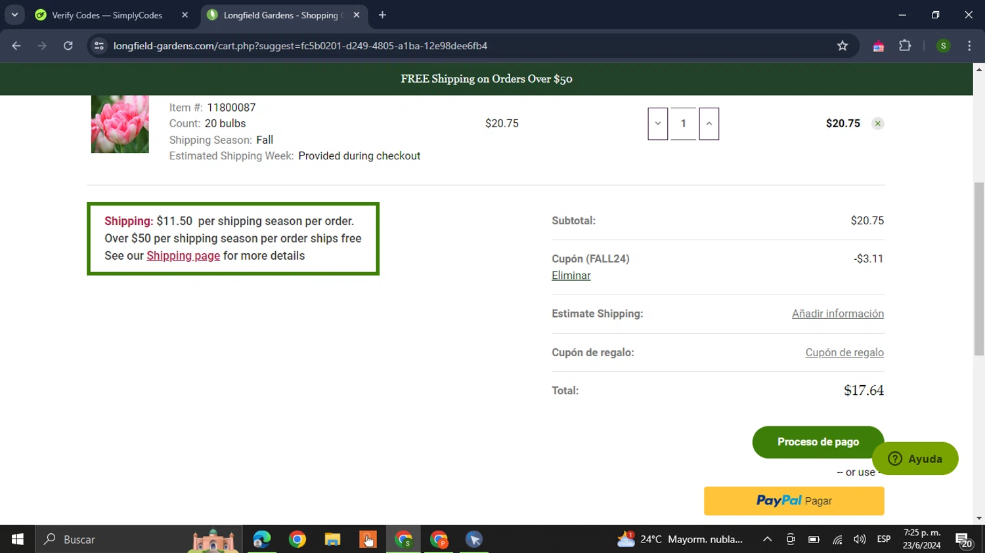Bookmark this page with the star icon

click(843, 46)
